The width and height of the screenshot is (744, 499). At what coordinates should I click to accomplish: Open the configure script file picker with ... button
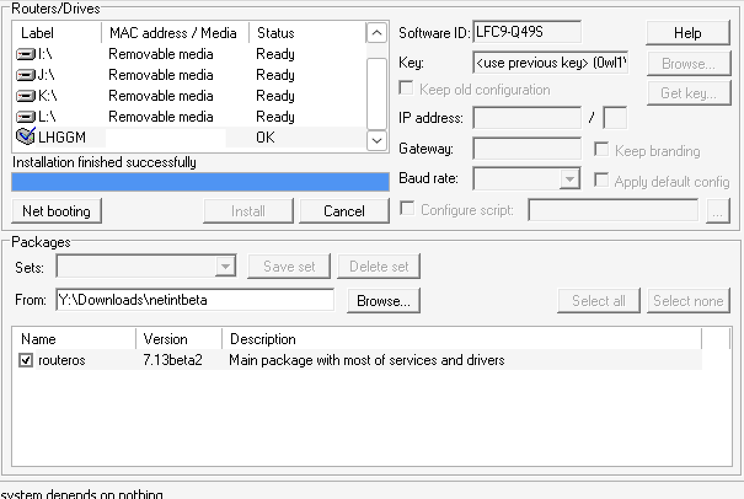pos(718,210)
